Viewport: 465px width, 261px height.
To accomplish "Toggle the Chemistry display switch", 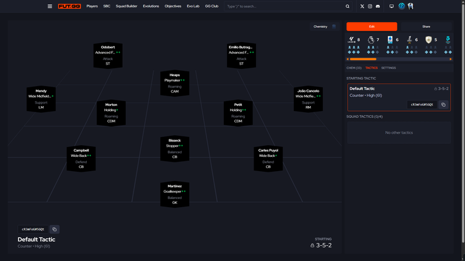I will click(x=334, y=27).
